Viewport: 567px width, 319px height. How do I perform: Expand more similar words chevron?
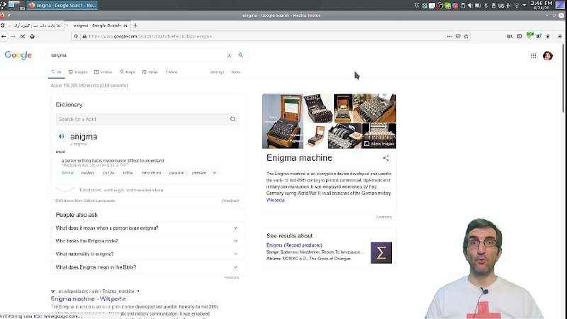pyautogui.click(x=215, y=173)
